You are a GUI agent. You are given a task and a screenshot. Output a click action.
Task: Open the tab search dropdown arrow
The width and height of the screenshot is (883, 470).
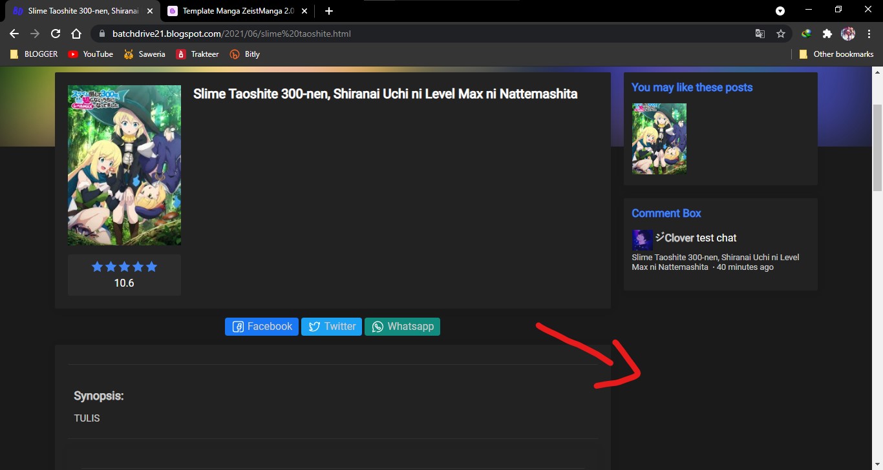pyautogui.click(x=780, y=10)
